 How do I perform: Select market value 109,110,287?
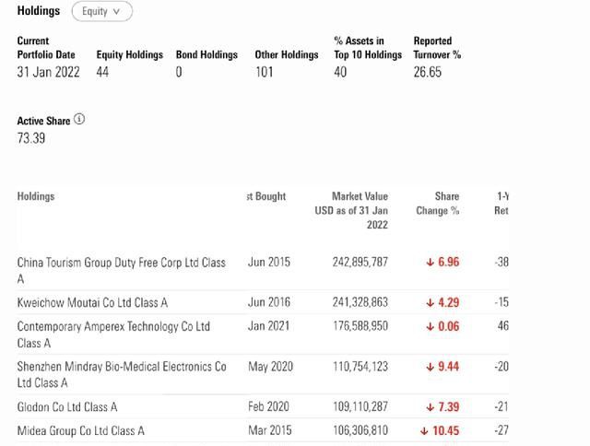(x=360, y=406)
